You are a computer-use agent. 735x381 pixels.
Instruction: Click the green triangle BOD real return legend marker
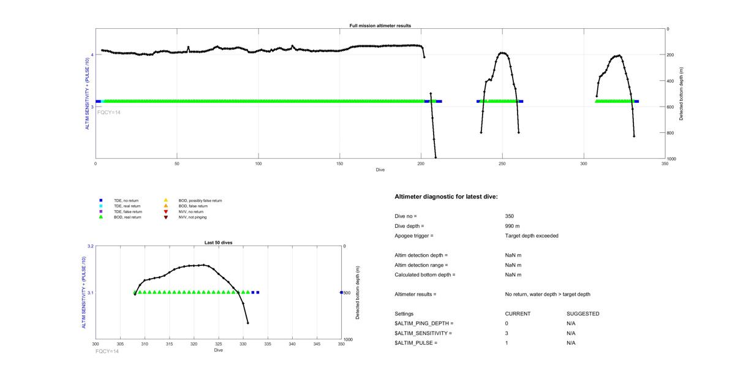(x=100, y=217)
